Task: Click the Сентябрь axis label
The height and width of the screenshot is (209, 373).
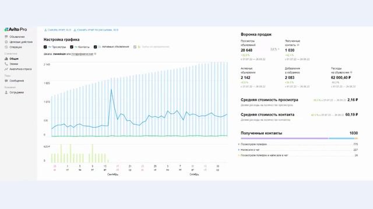Action: (x=112, y=174)
